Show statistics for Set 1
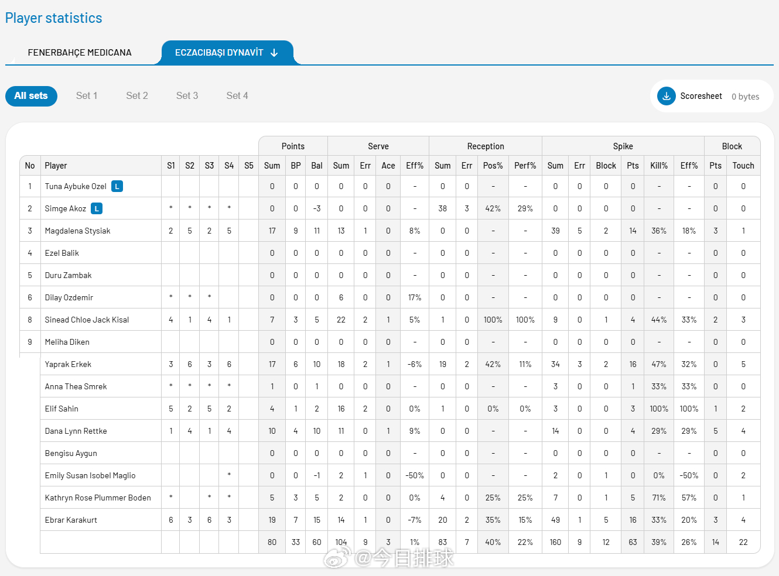The image size is (779, 576). tap(87, 95)
